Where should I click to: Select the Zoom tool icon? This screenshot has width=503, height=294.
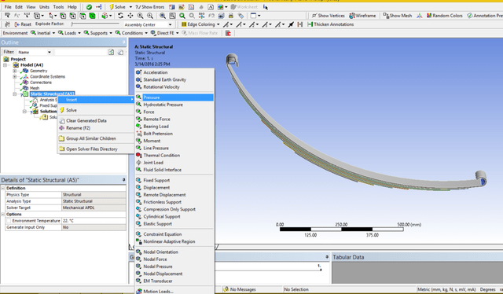click(140, 16)
